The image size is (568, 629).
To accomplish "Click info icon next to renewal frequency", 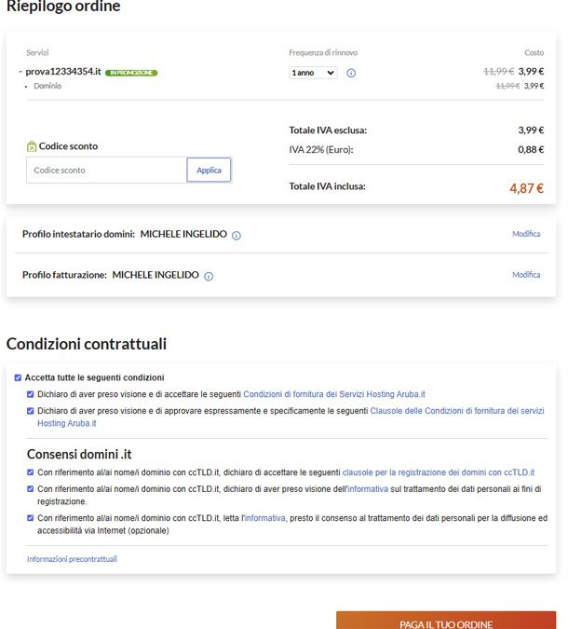I will [x=351, y=73].
